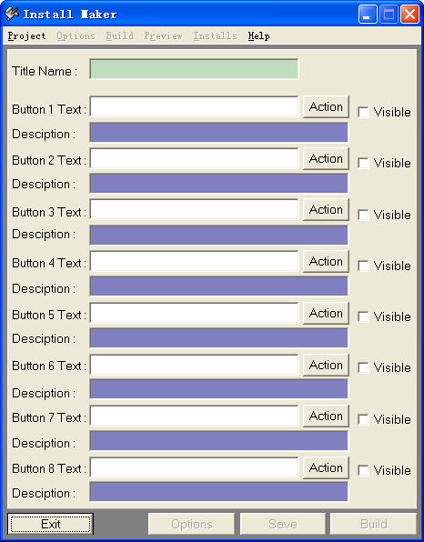
Task: Minimize the Install Maker window
Action: coord(368,15)
